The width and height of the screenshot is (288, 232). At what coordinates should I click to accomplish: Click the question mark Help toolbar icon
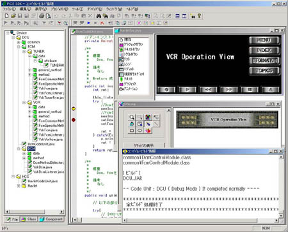[199, 16]
